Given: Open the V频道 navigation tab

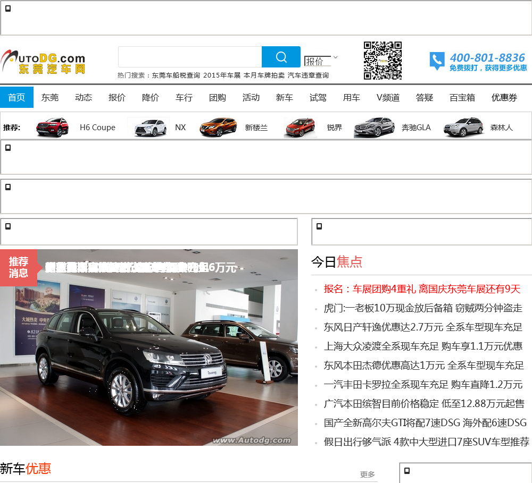Looking at the screenshot, I should click(388, 97).
